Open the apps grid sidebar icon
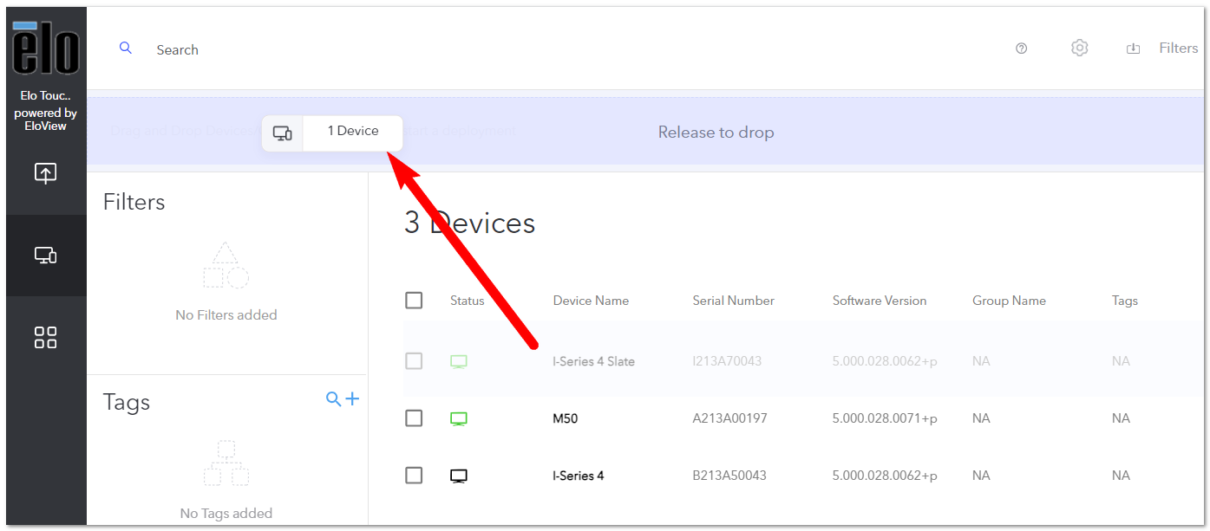This screenshot has width=1210, height=531. tap(46, 337)
